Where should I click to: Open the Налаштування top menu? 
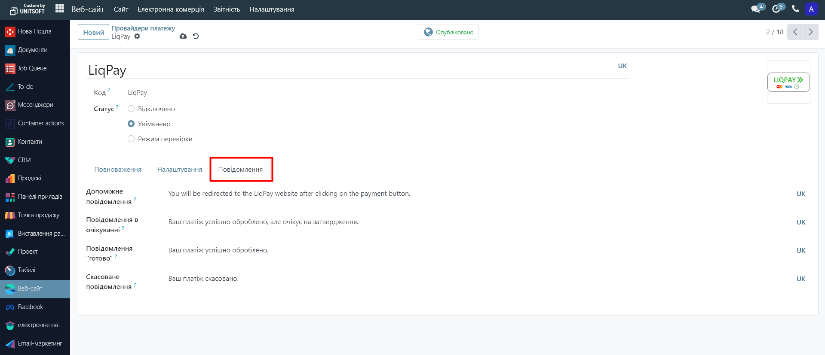click(x=272, y=9)
